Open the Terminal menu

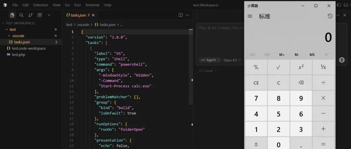point(92,5)
